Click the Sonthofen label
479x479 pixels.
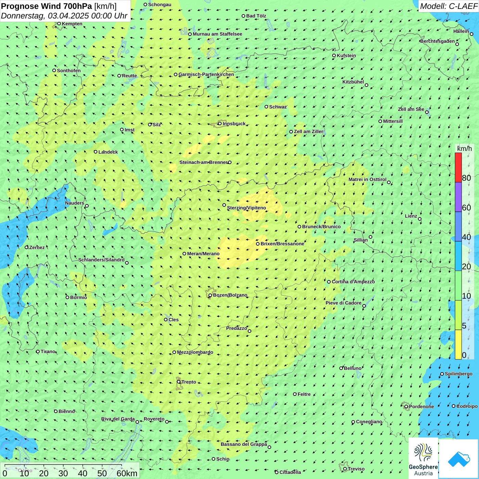pos(69,70)
